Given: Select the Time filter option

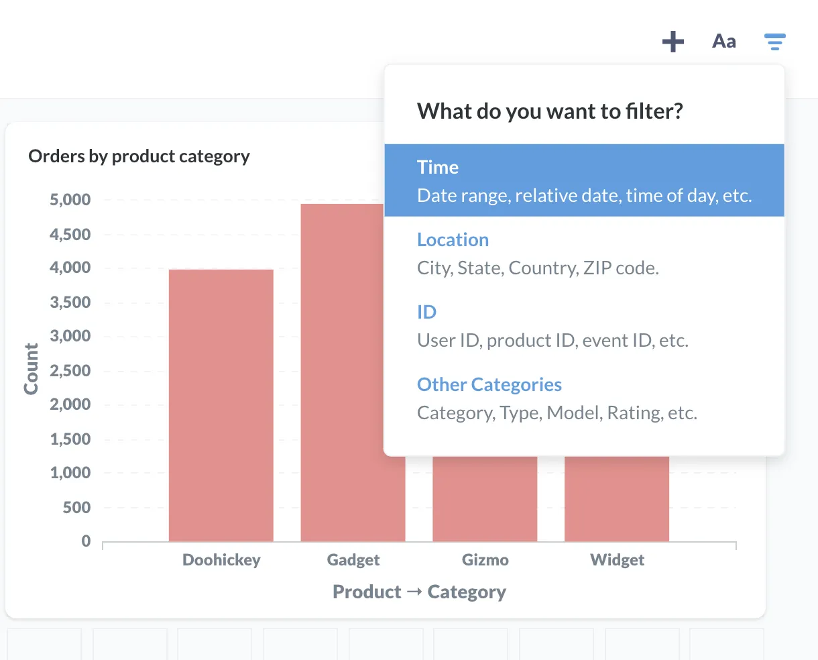Looking at the screenshot, I should [584, 180].
